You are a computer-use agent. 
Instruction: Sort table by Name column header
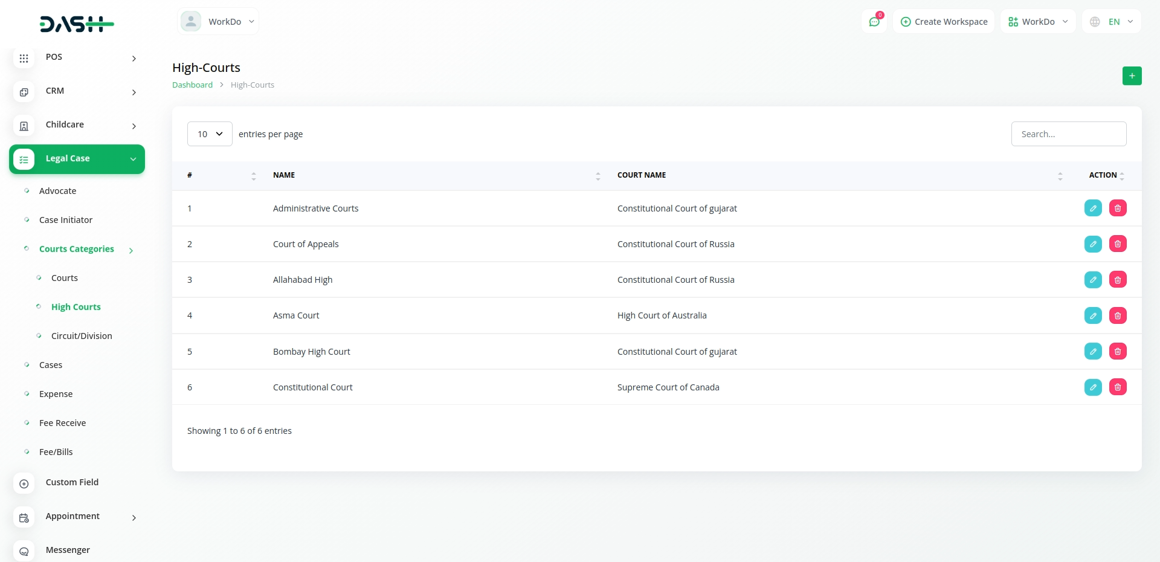(x=284, y=175)
